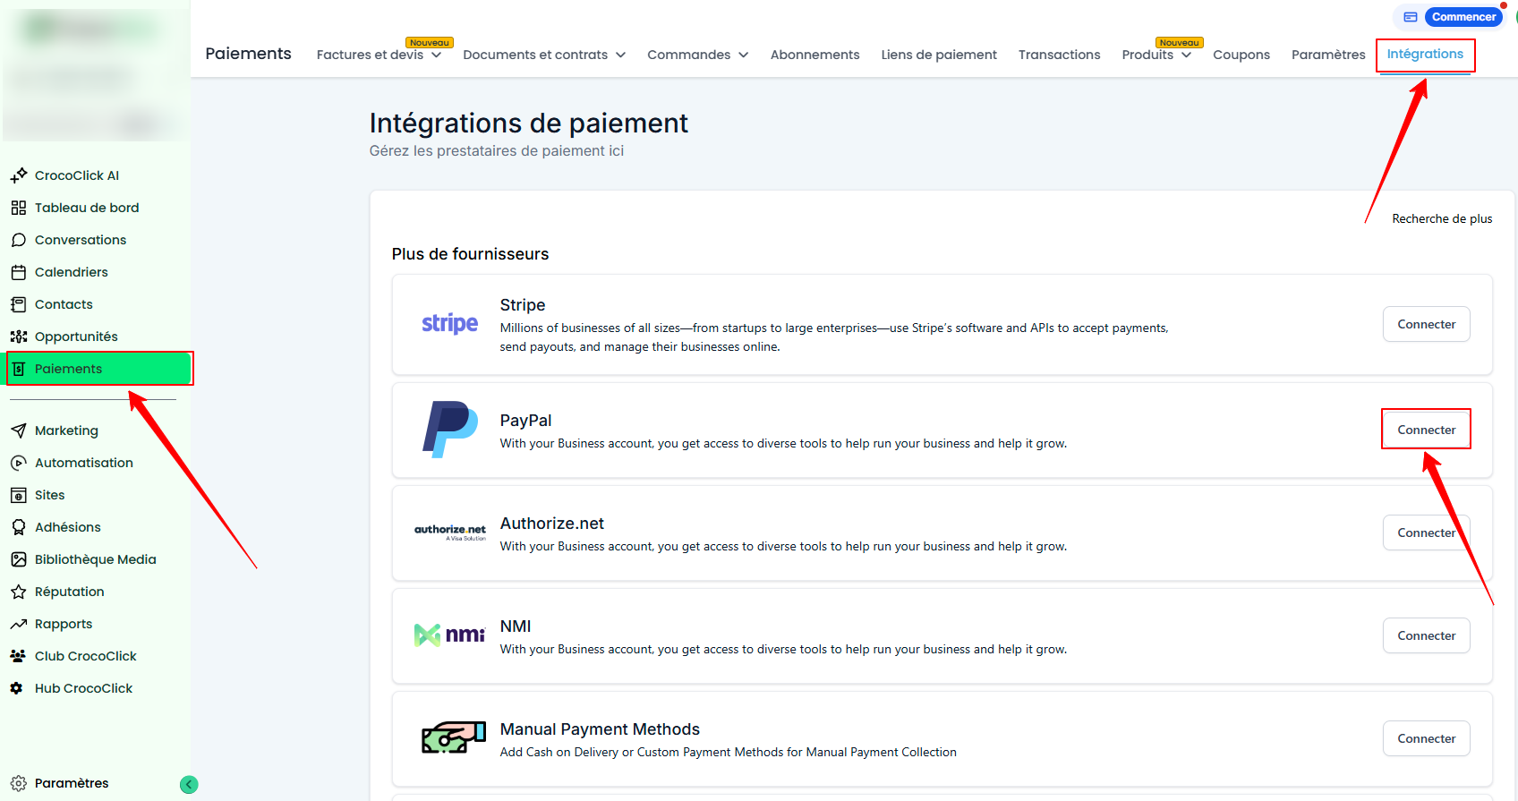The height and width of the screenshot is (801, 1518).
Task: Click the Réputation star icon
Action: pos(19,592)
